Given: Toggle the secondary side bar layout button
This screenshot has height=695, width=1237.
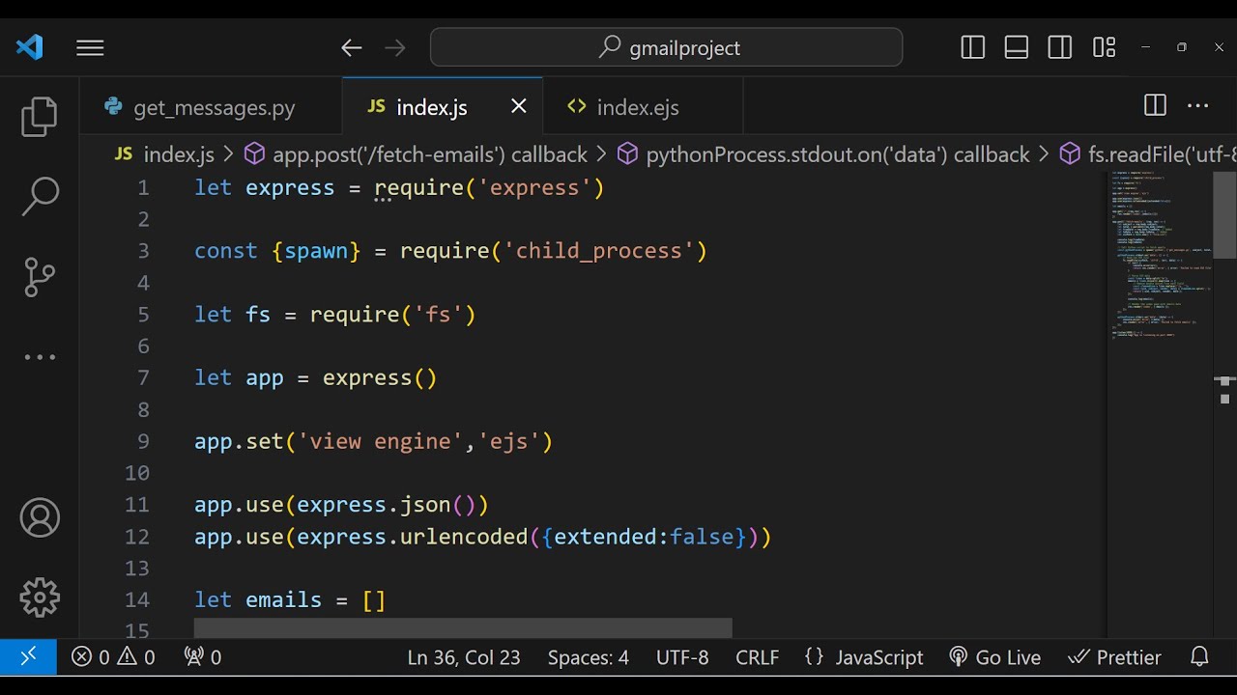Looking at the screenshot, I should (x=1060, y=47).
